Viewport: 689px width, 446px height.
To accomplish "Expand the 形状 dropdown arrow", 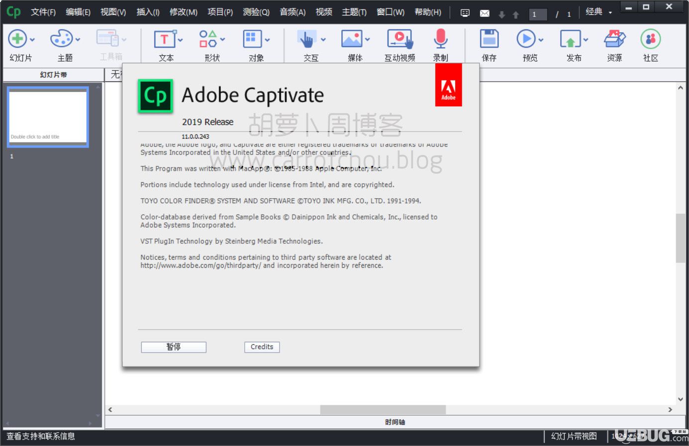I will pos(222,40).
